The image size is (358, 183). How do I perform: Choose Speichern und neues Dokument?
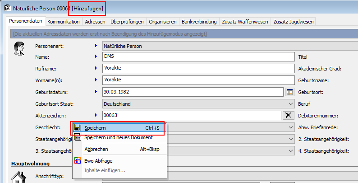click(x=118, y=137)
